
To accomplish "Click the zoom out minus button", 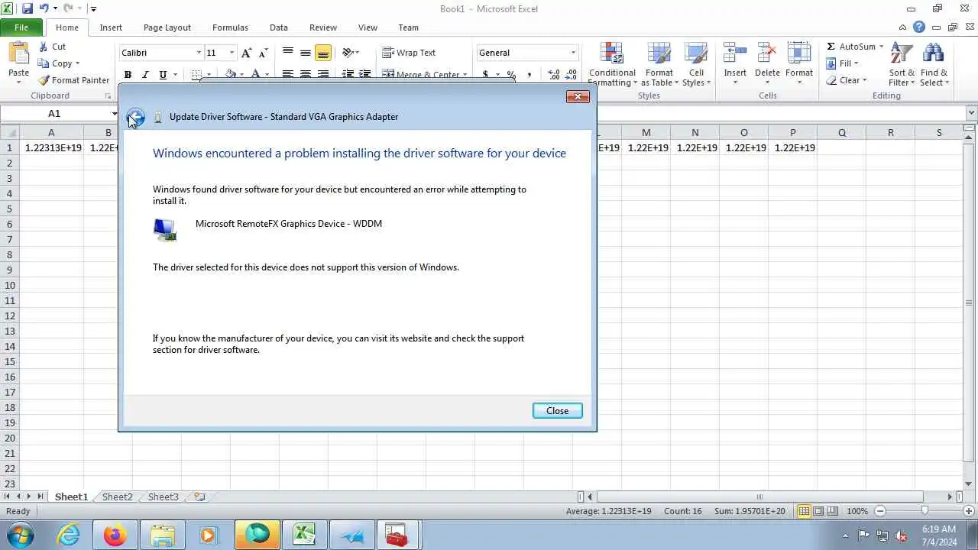I will [880, 511].
